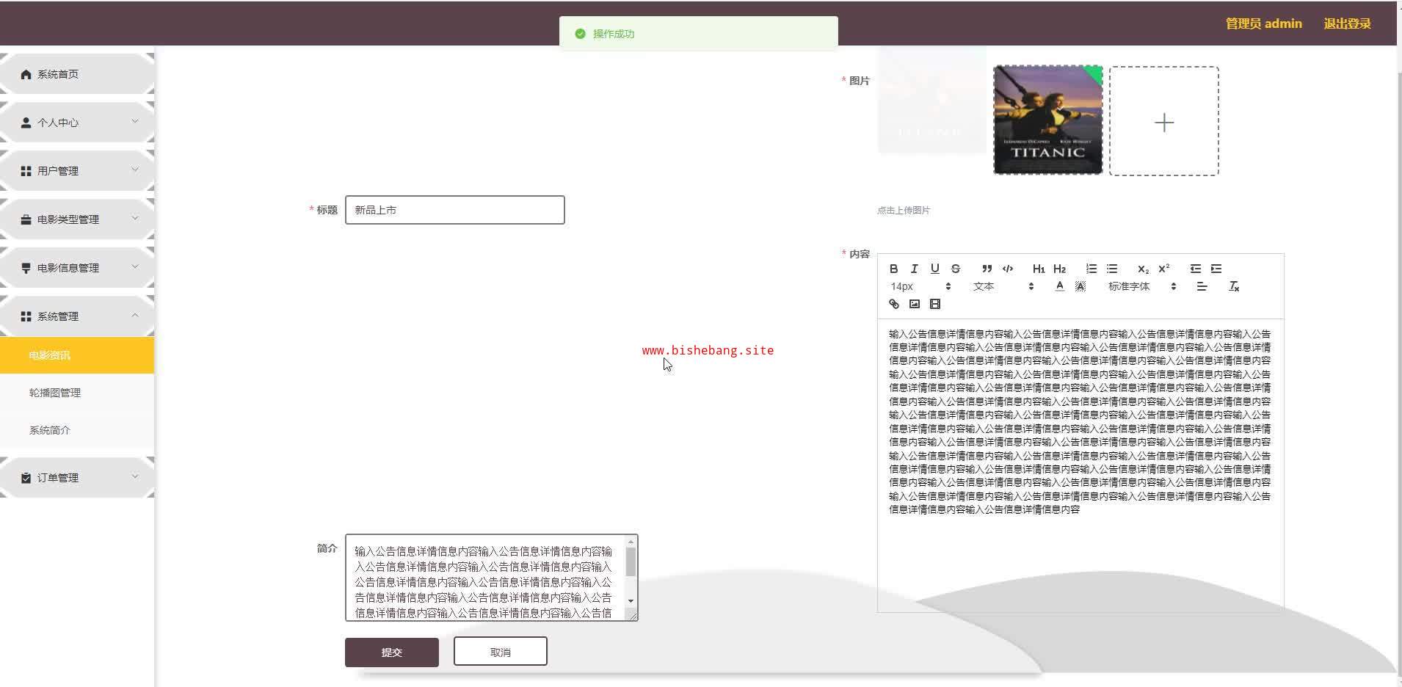Apply subscript formatting
The height and width of the screenshot is (687, 1402).
tap(1143, 269)
